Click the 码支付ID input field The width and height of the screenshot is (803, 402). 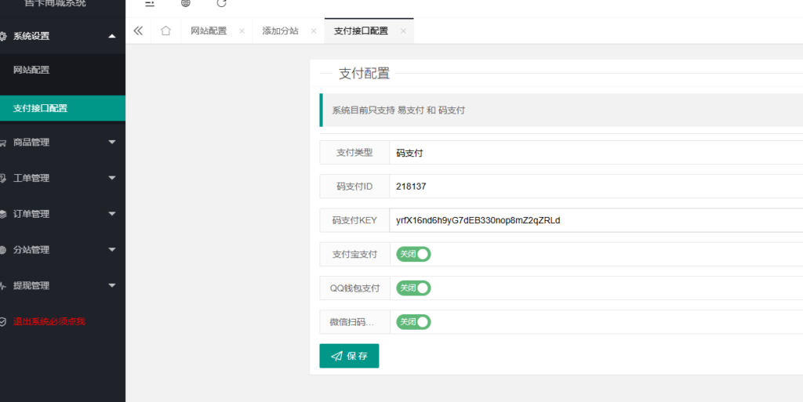coord(596,187)
